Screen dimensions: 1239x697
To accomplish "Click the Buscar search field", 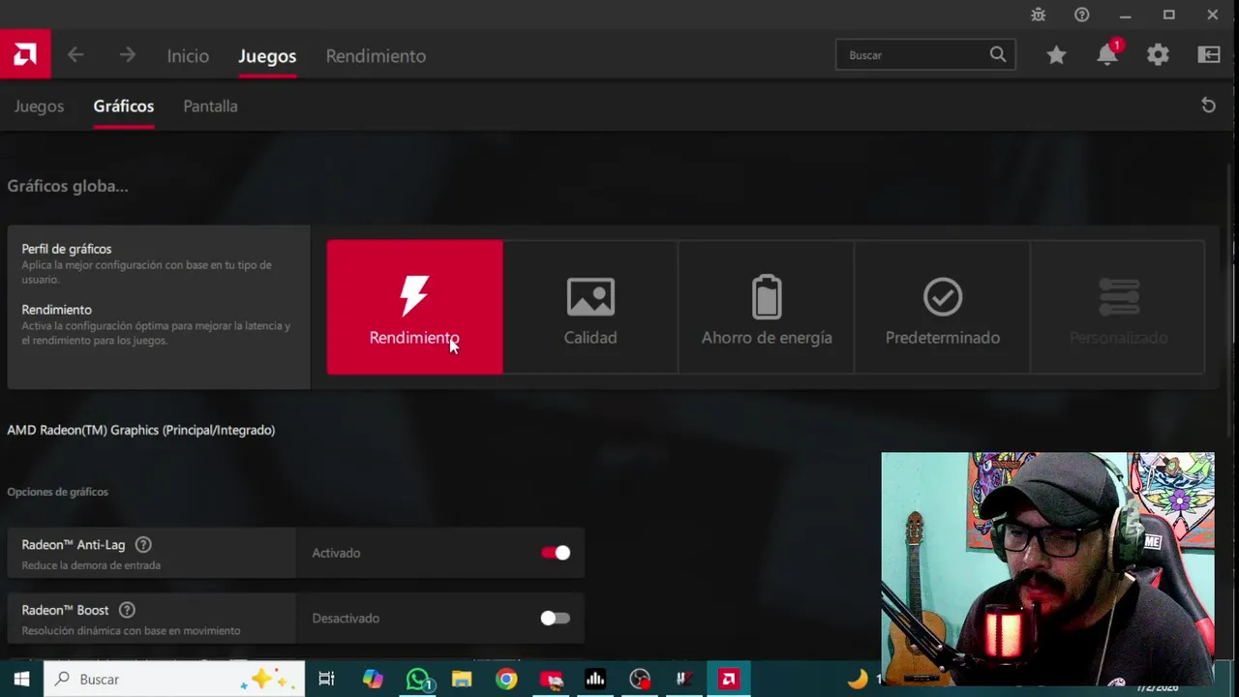I will pyautogui.click(x=925, y=55).
